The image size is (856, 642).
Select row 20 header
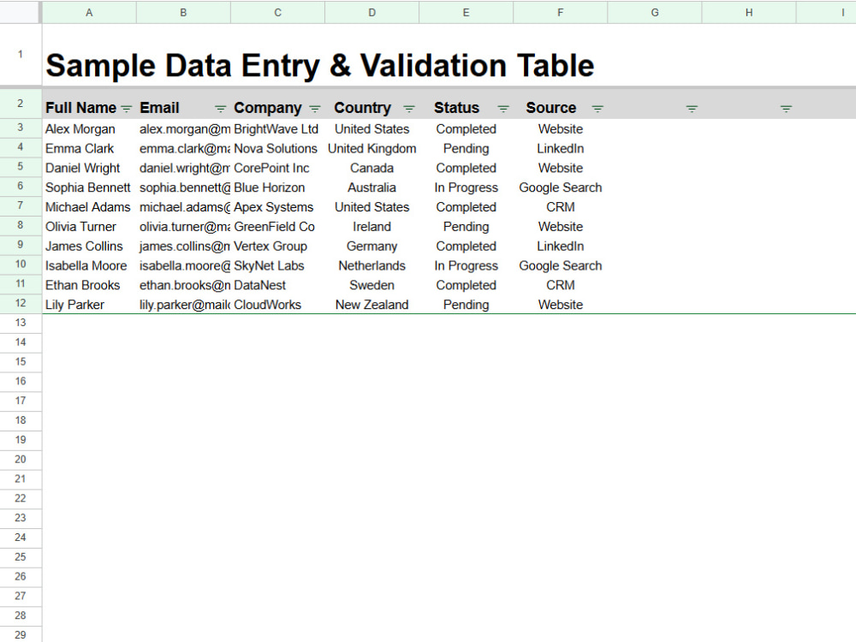tap(21, 459)
